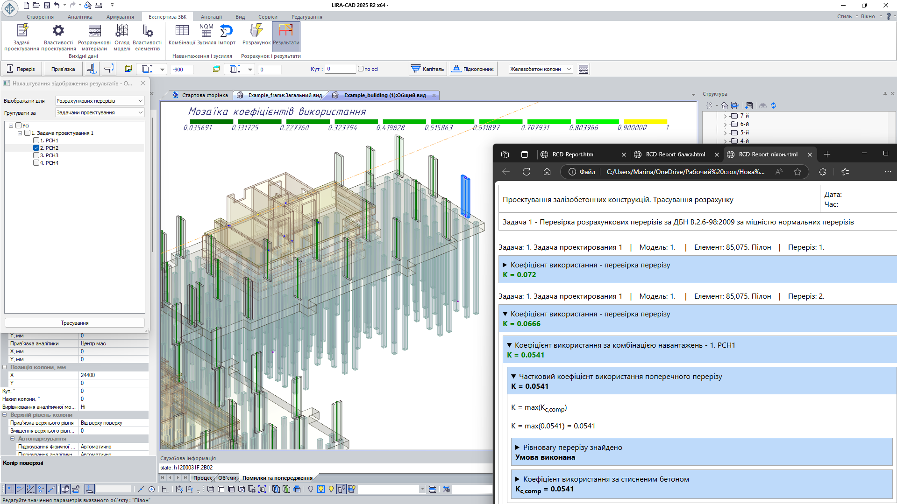
Task: Click the Комбінації ribbon icon
Action: point(182,32)
